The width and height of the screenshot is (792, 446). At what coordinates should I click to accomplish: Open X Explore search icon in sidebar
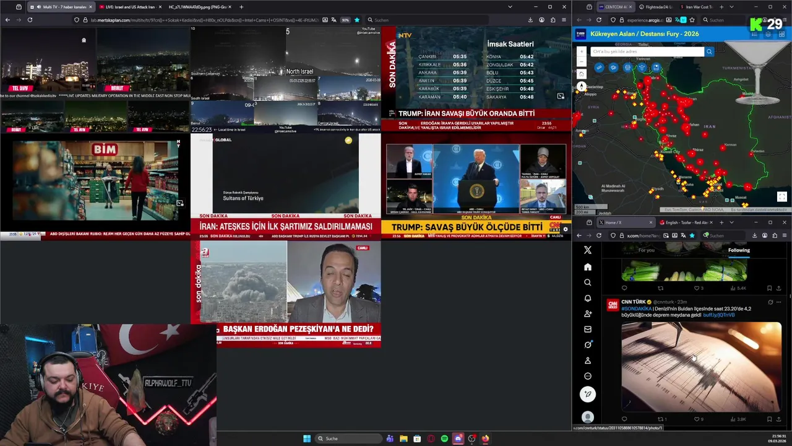click(x=588, y=282)
